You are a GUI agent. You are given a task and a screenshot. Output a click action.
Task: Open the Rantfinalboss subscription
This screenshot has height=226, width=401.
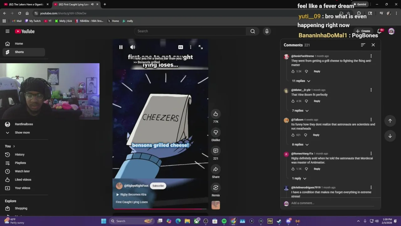coord(24,124)
